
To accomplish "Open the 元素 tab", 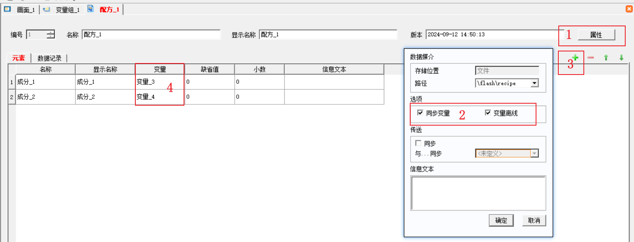I will [x=19, y=58].
